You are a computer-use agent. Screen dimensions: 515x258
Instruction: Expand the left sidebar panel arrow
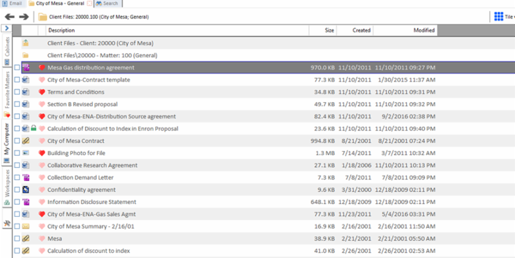pos(6,30)
